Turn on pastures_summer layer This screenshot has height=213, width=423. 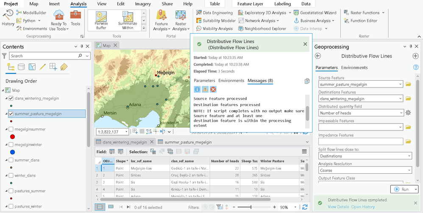click(11, 191)
